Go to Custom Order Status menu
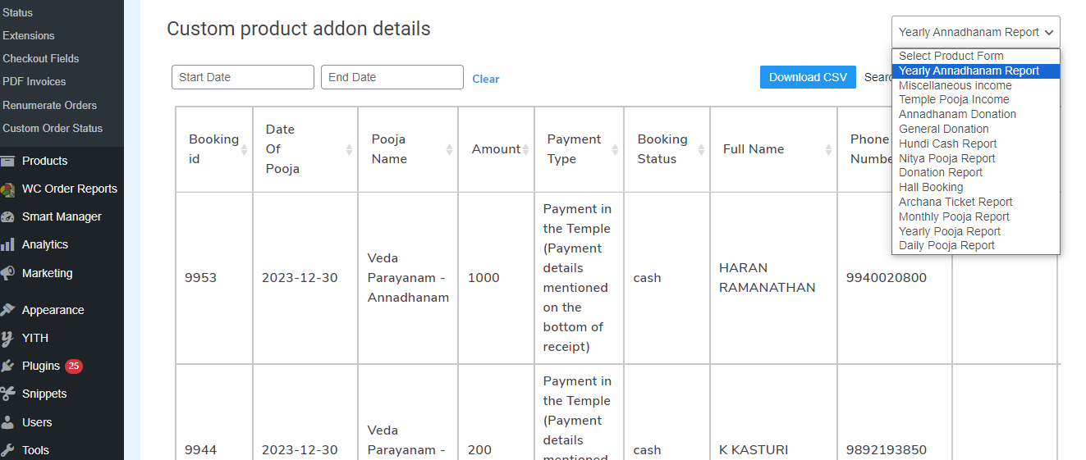Screen dimensions: 1086x460 tap(53, 128)
